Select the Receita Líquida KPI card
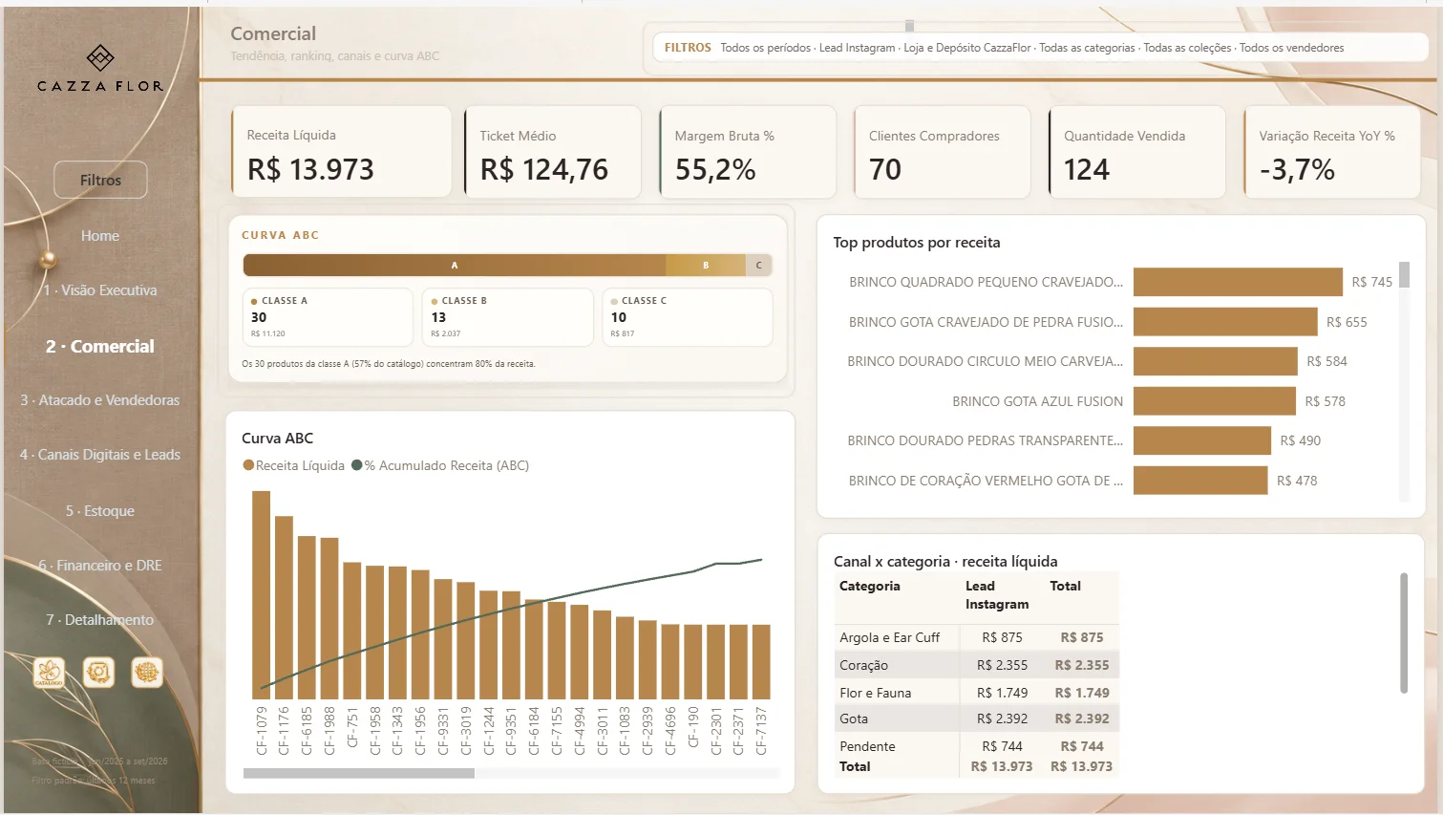The height and width of the screenshot is (815, 1443). coord(342,152)
